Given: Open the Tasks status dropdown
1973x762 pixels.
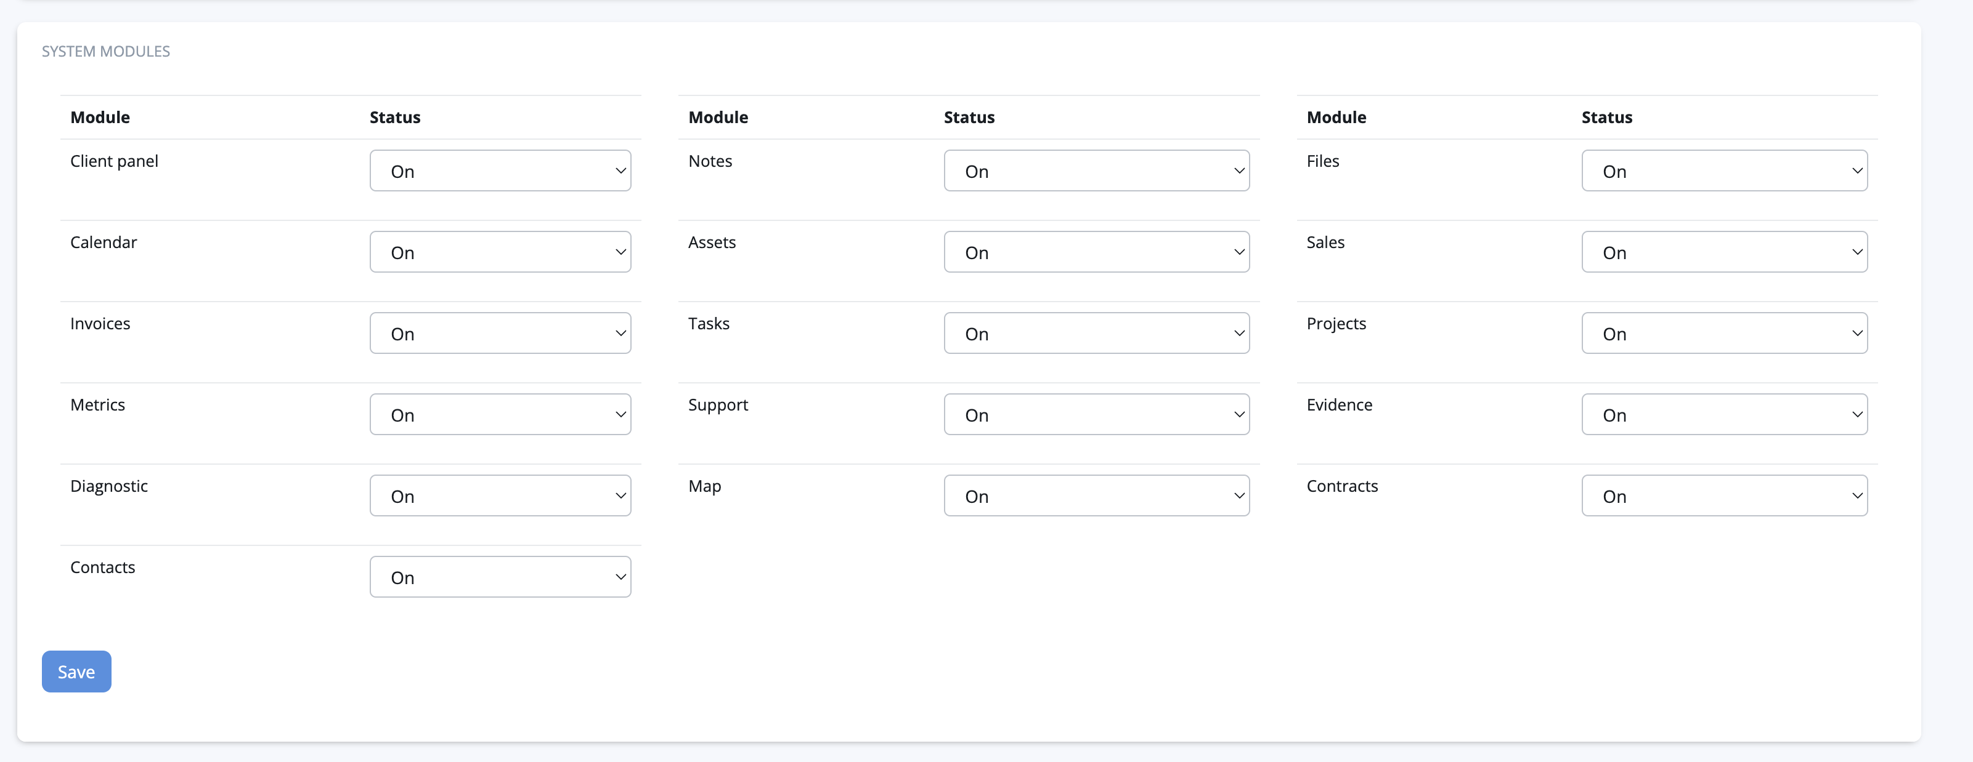Looking at the screenshot, I should point(1096,333).
